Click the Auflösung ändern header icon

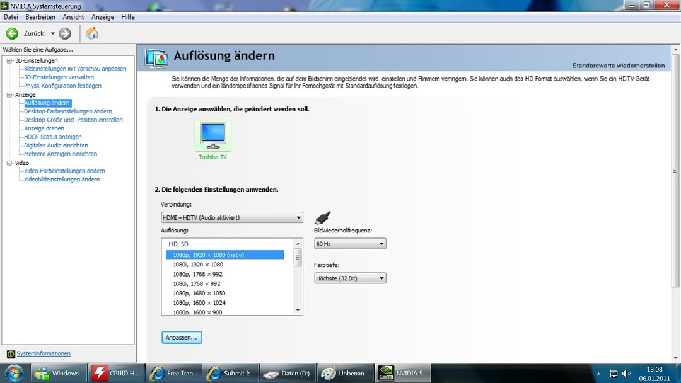tap(157, 58)
